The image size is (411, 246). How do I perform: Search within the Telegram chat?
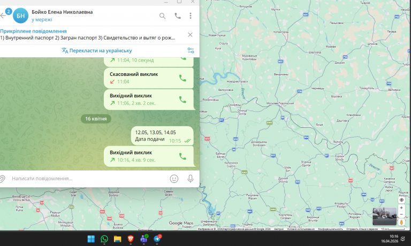(x=163, y=16)
